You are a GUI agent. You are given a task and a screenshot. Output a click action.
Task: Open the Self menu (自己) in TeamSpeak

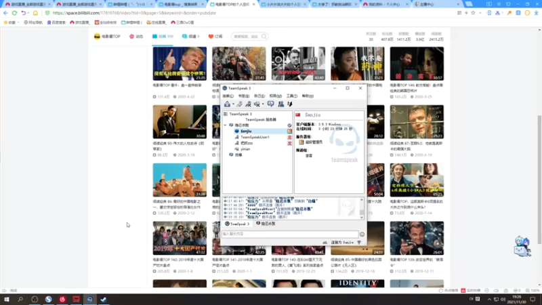(259, 96)
